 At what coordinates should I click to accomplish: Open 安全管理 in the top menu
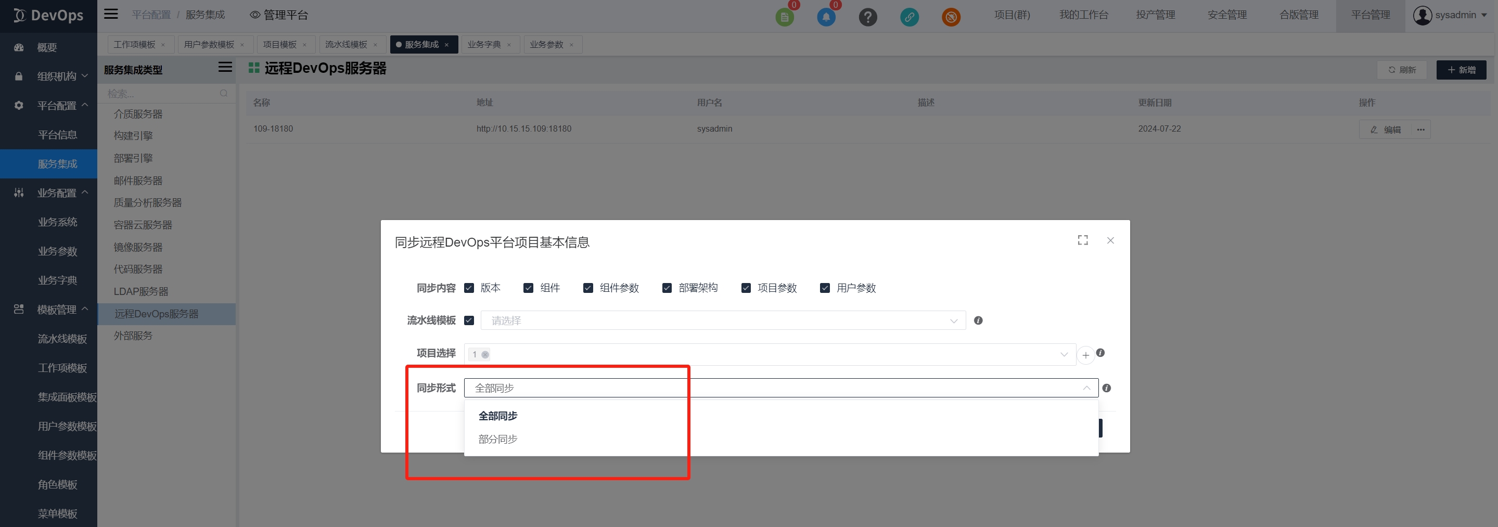pos(1227,15)
